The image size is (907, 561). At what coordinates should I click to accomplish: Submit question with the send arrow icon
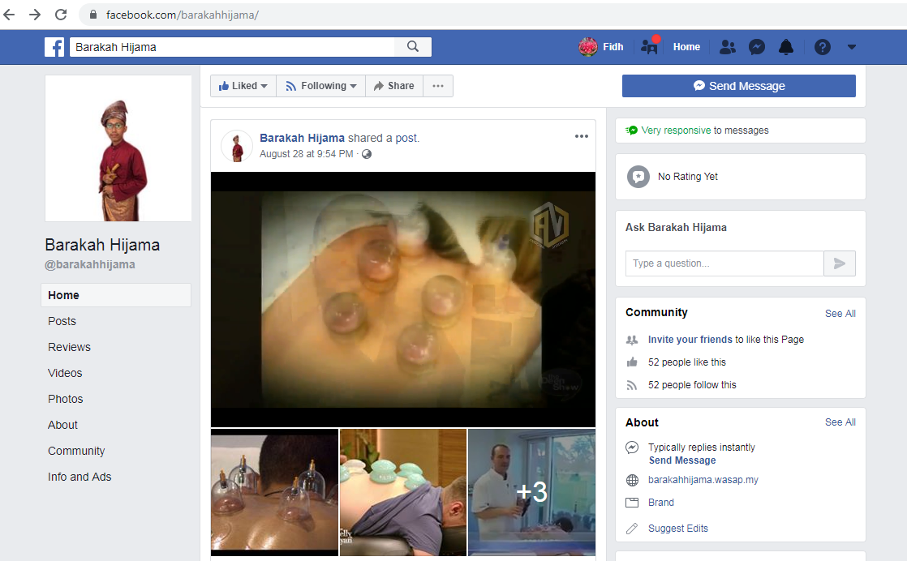coord(840,263)
